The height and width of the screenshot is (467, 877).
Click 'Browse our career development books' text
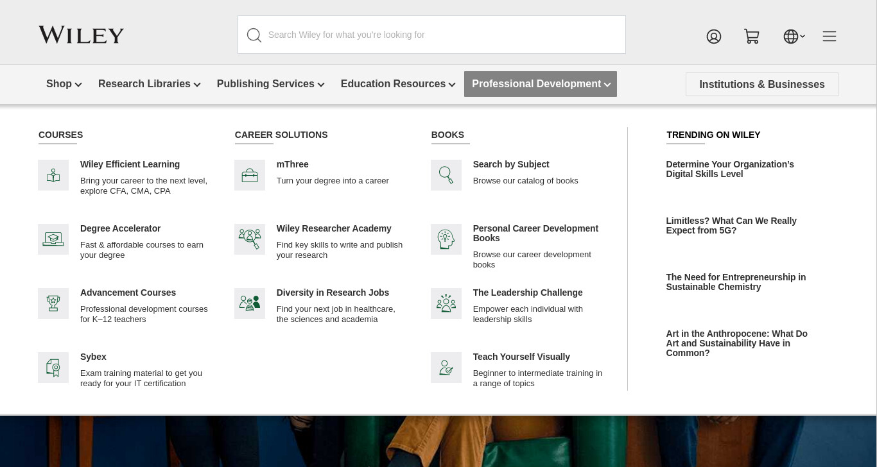532,260
